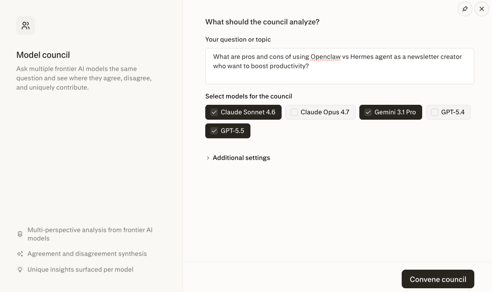Click the sparkle icon beside Agreement synthesis
Image resolution: width=492 pixels, height=292 pixels.
20,254
